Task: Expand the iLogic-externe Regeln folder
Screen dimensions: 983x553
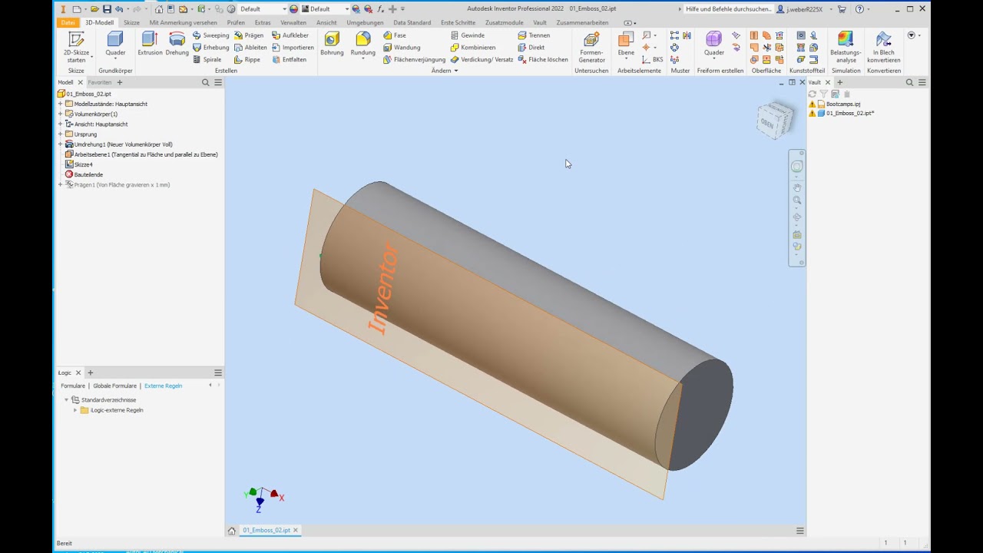Action: coord(75,410)
